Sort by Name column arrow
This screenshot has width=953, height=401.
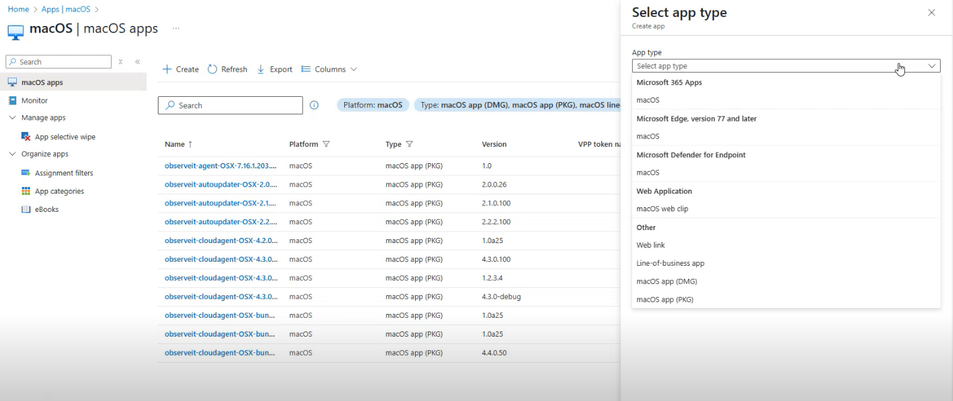[x=190, y=144]
